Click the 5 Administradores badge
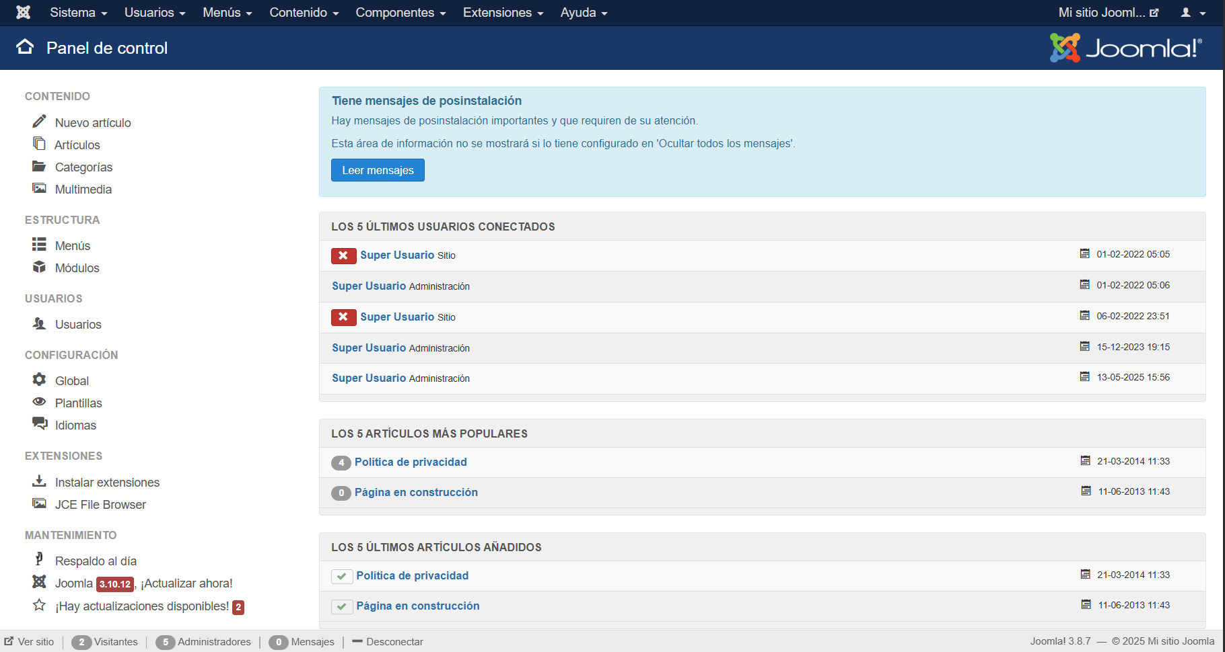1225x652 pixels. [x=166, y=642]
